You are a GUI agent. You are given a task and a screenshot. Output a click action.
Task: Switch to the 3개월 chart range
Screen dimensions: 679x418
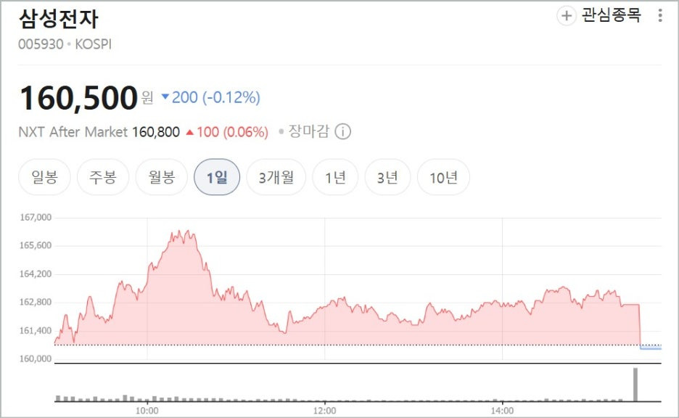[276, 176]
